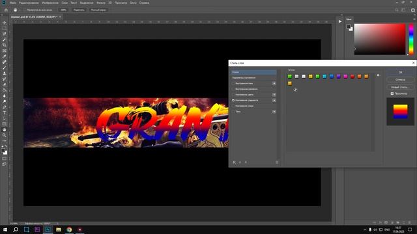This screenshot has width=417, height=234.
Task: Select the Type tool
Action: [5, 112]
